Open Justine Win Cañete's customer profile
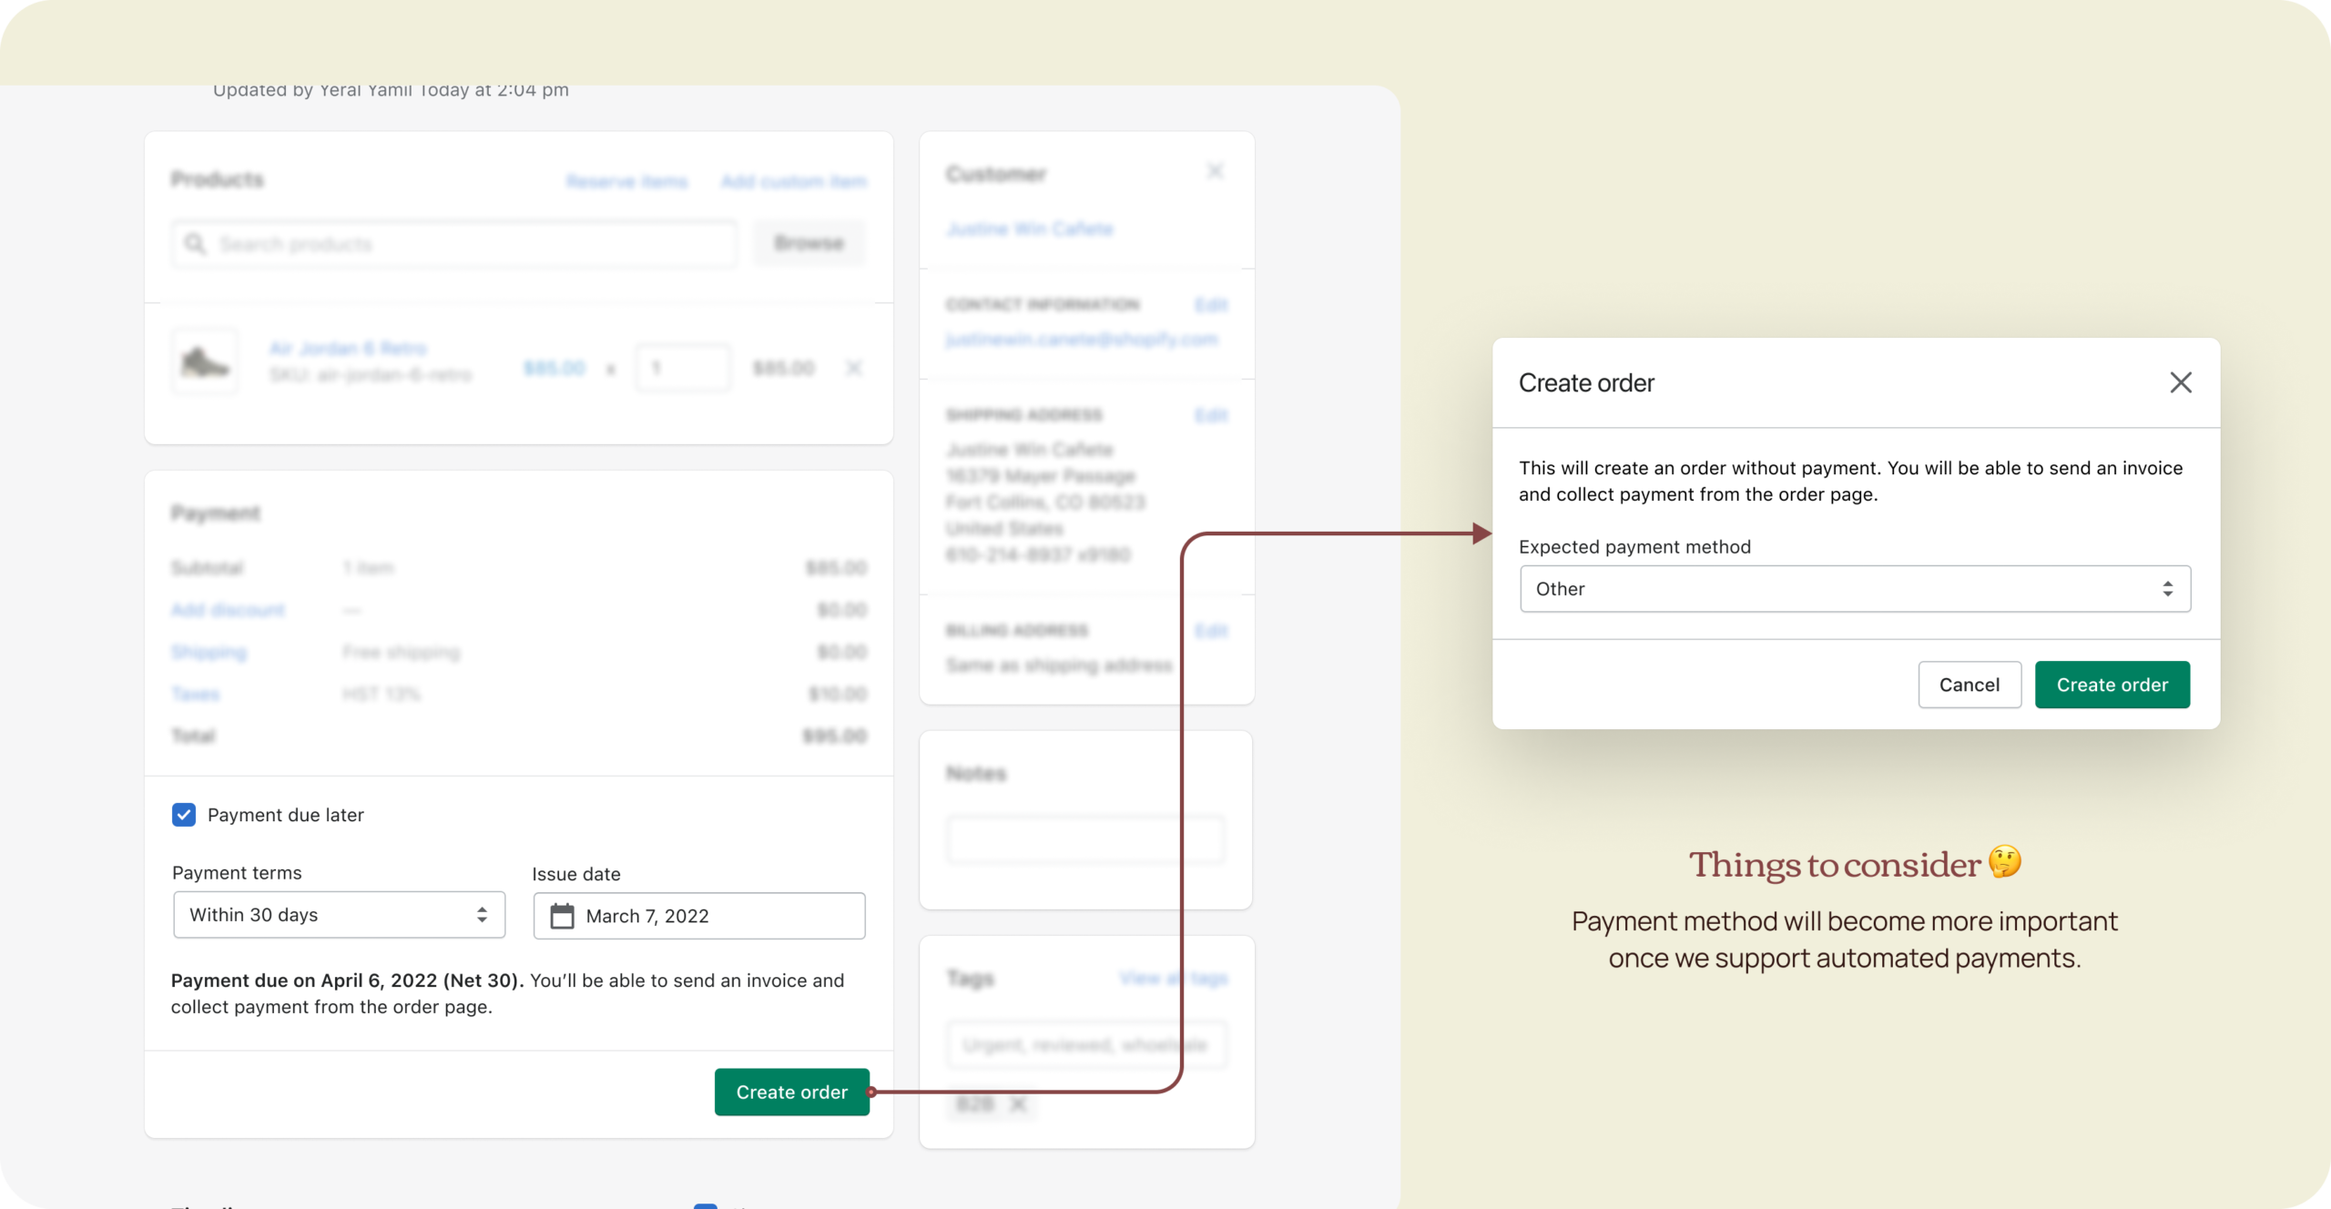This screenshot has width=2331, height=1209. pos(1029,229)
